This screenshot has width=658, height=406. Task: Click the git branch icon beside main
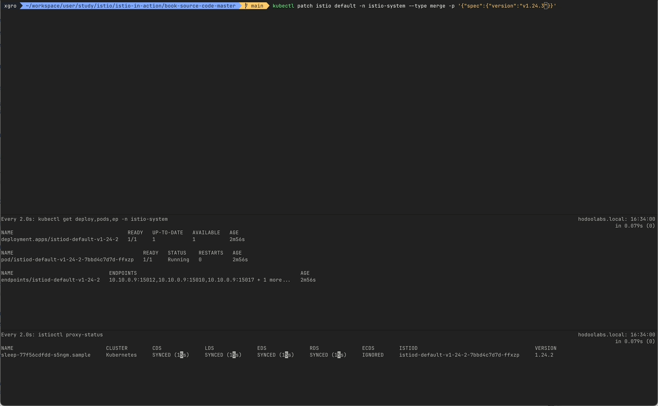(x=246, y=6)
